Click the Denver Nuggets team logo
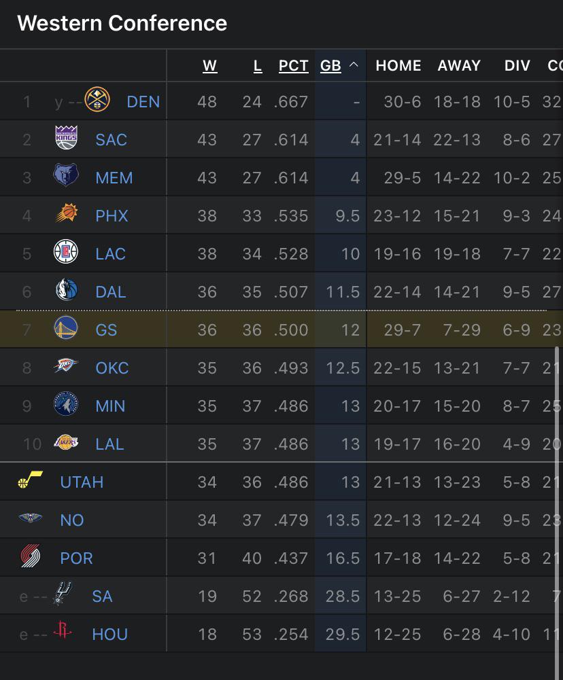The image size is (563, 680). tap(97, 101)
